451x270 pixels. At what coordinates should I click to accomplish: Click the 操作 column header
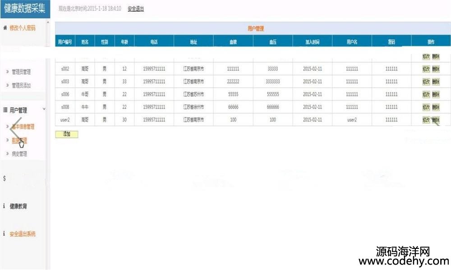431,42
